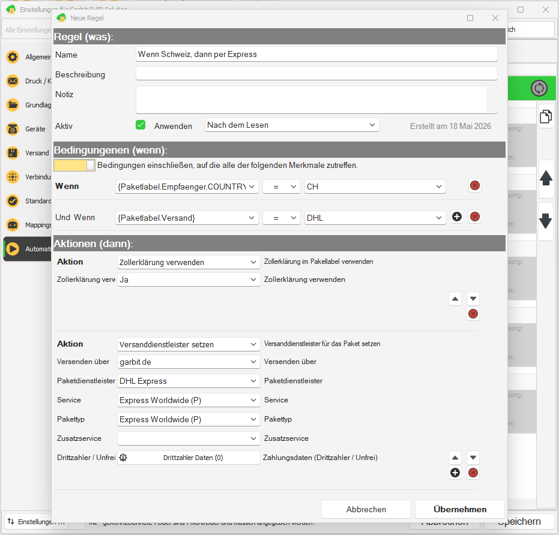Screen dimensions: 559x535
Task: Move Versanddienstleister action down
Action: pyautogui.click(x=473, y=458)
